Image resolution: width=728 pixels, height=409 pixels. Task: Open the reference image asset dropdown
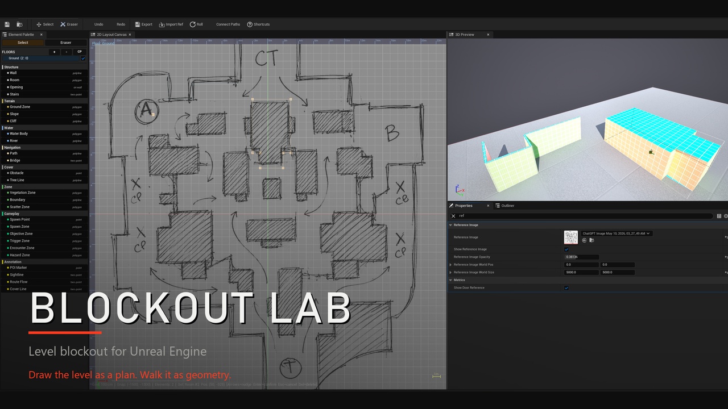coord(616,233)
